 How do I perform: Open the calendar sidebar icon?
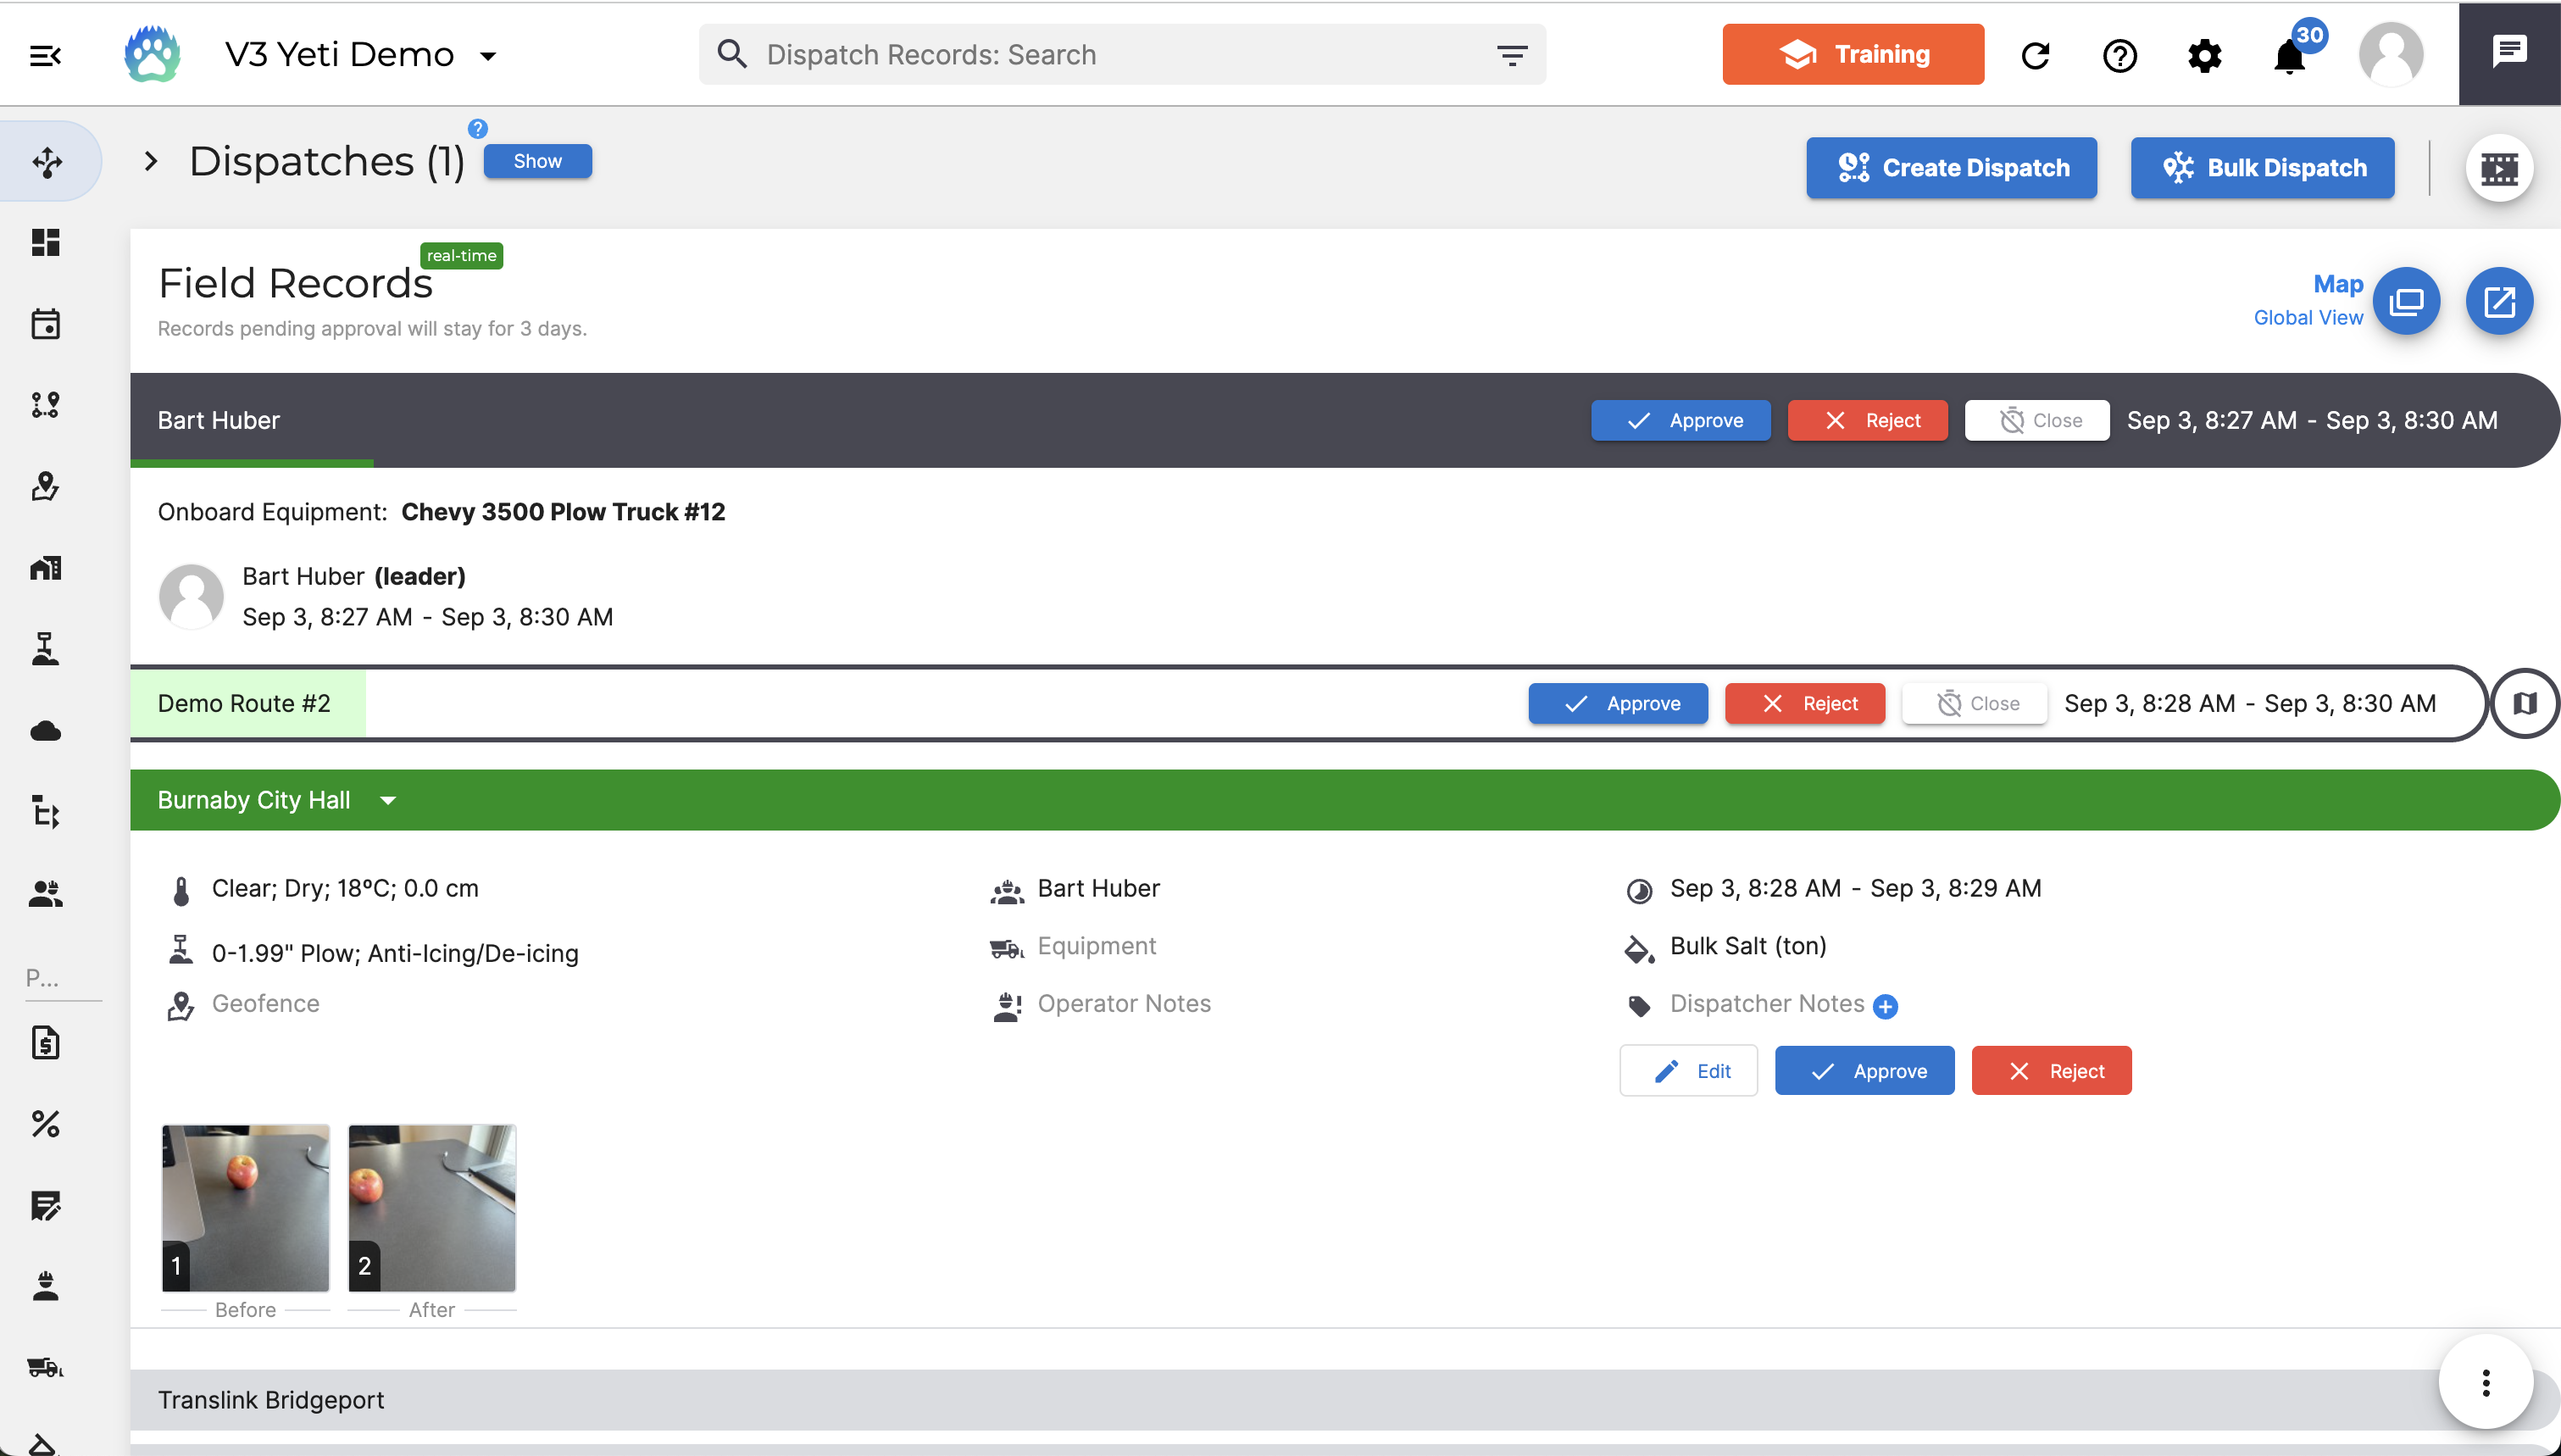[x=45, y=324]
